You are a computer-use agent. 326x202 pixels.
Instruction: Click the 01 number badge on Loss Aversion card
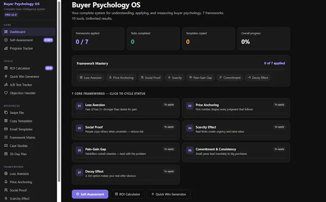click(x=79, y=106)
